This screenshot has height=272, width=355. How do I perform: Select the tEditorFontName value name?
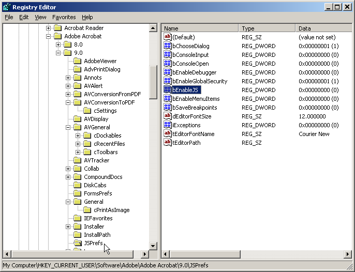pyautogui.click(x=194, y=134)
